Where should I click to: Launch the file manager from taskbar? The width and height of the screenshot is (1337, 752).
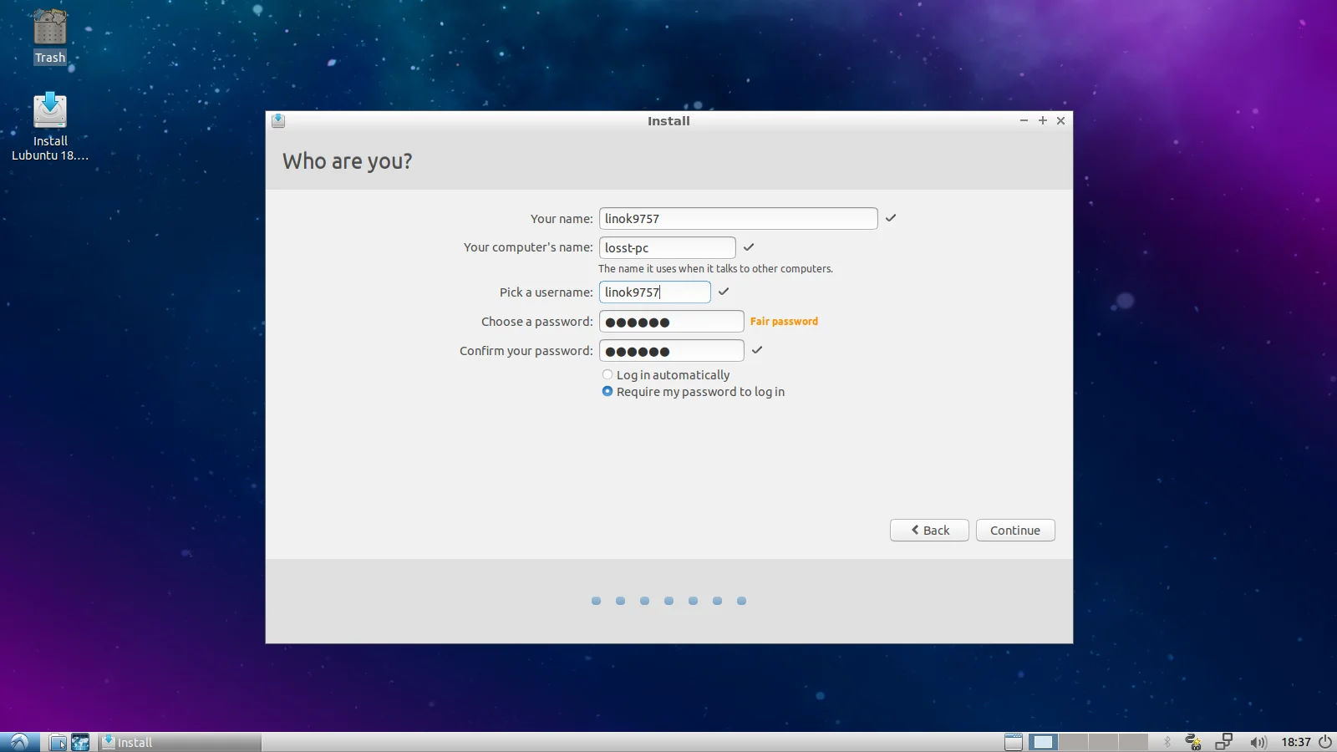(x=58, y=742)
